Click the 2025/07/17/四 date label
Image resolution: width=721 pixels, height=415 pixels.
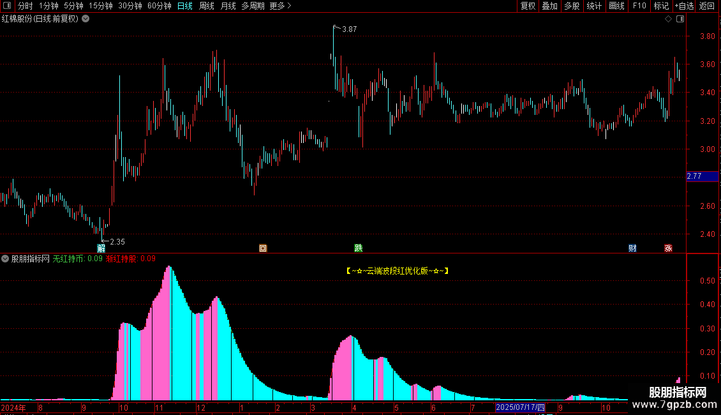tap(521, 407)
